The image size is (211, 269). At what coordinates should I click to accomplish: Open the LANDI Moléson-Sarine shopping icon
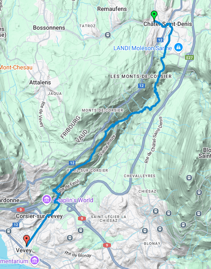click(x=178, y=48)
